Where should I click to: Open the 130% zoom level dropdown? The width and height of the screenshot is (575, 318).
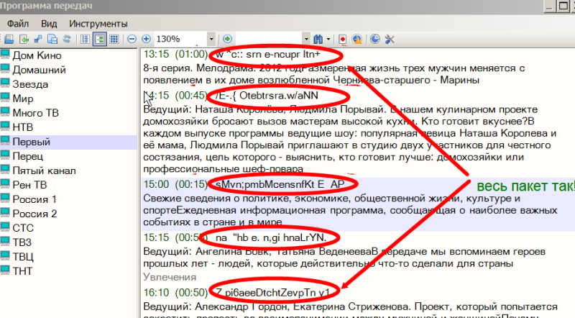click(211, 38)
